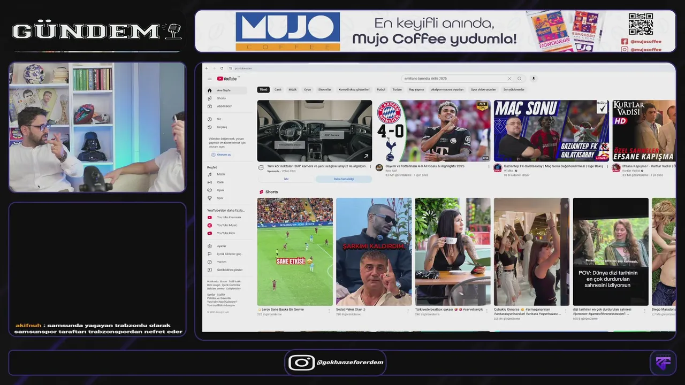Open YouTube Music in the sidebar

tap(227, 225)
